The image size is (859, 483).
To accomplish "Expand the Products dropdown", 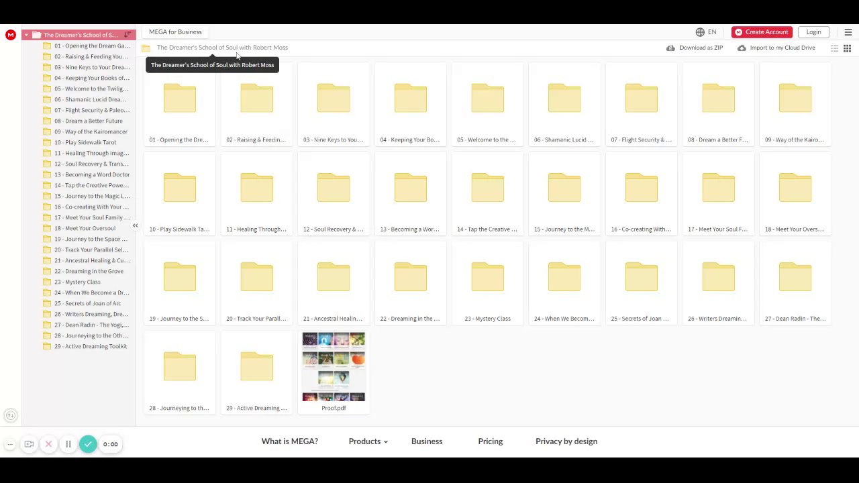I will click(x=368, y=441).
